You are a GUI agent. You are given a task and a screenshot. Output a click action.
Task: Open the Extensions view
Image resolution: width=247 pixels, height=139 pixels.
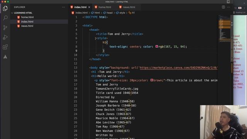coord(5,47)
